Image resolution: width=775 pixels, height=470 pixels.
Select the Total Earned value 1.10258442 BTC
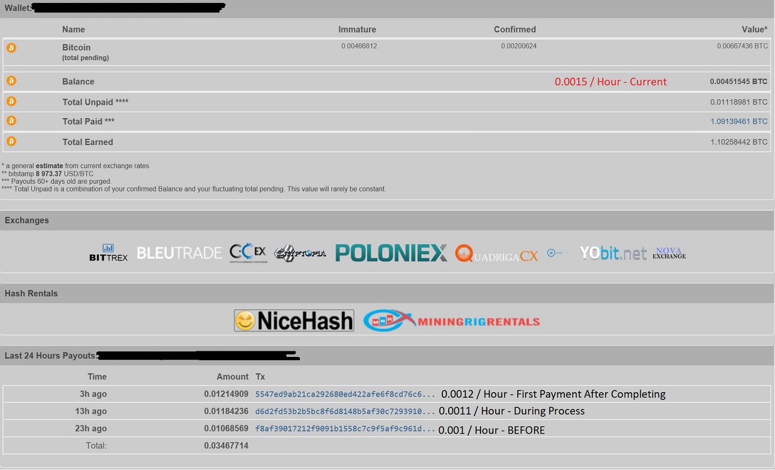739,142
